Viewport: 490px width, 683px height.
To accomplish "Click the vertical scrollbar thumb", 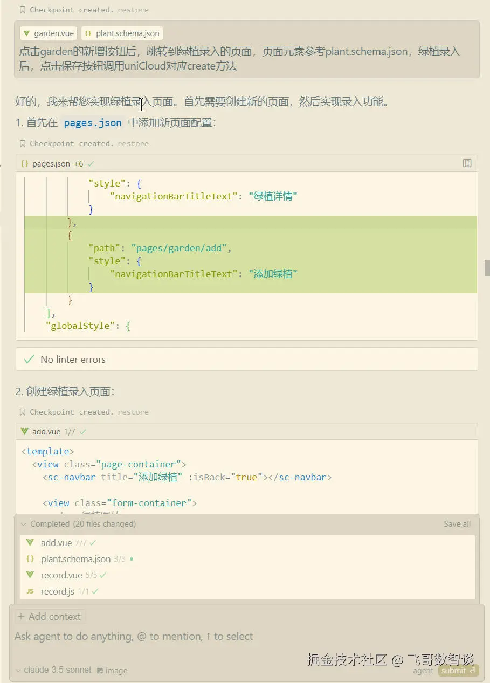I will [487, 268].
